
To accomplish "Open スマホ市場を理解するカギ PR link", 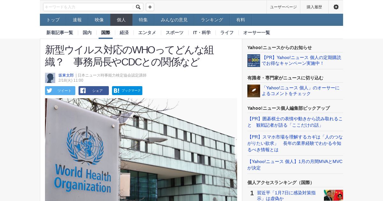I will (x=295, y=143).
